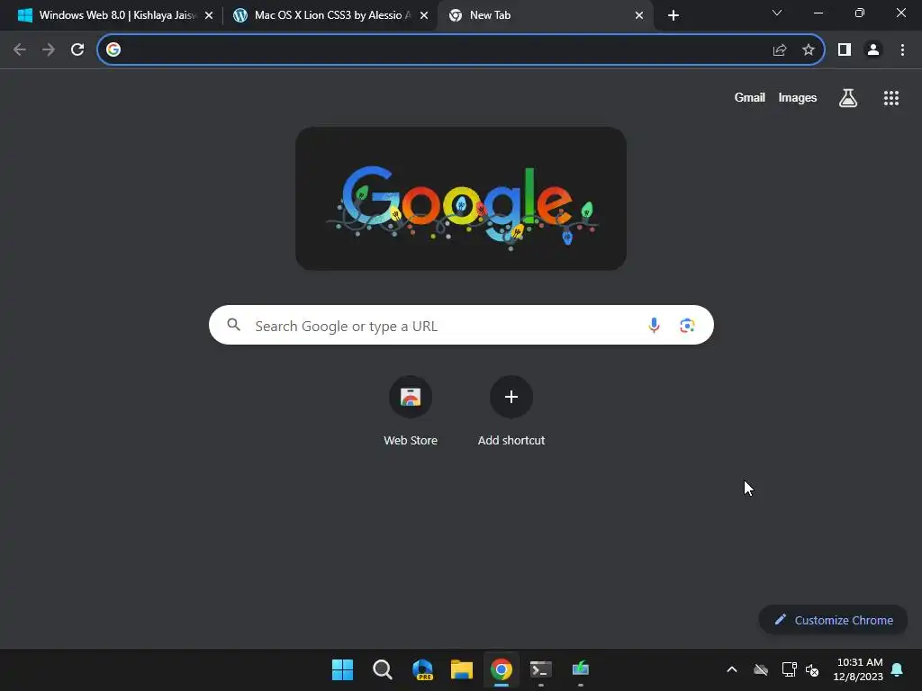Open the Google apps grid
The width and height of the screenshot is (922, 691).
tap(891, 98)
